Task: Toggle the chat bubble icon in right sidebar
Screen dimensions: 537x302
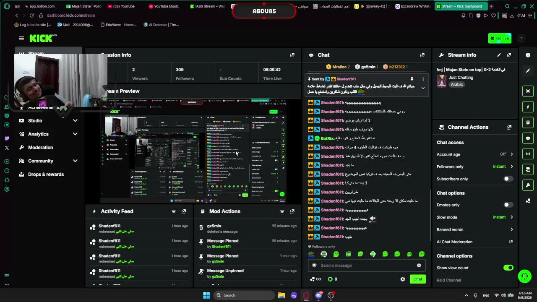Action: coord(528,138)
